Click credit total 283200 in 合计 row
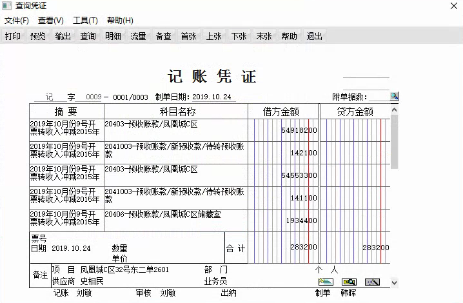463x303 pixels. (x=376, y=248)
